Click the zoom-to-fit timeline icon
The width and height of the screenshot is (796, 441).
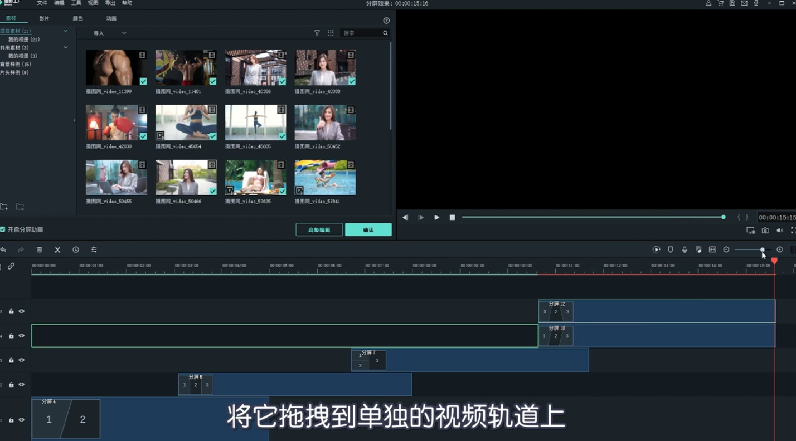click(712, 249)
